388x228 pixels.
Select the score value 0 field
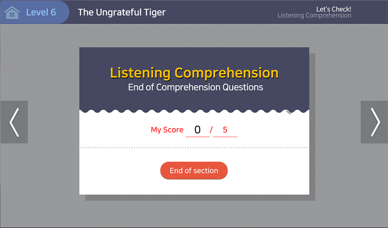pos(197,130)
